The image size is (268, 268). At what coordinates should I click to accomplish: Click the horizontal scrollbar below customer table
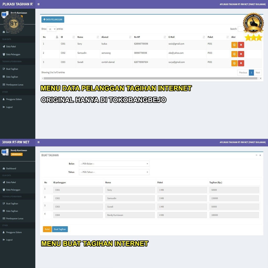click(150, 78)
